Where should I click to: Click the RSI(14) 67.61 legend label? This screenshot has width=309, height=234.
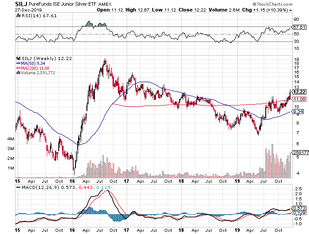tap(39, 16)
